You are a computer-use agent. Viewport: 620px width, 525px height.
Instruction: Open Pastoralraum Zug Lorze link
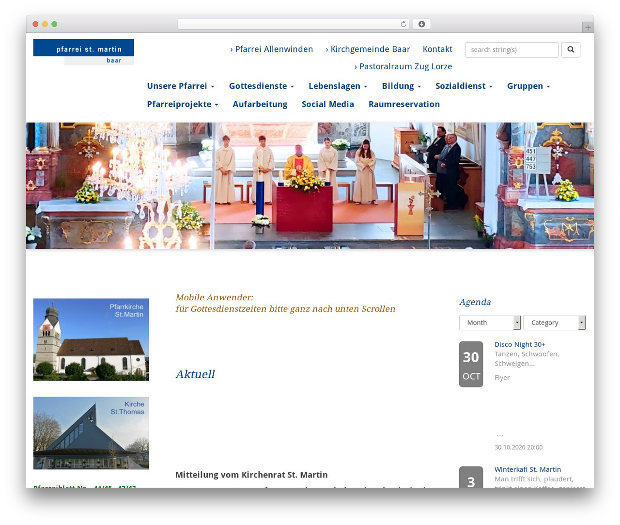[x=403, y=66]
